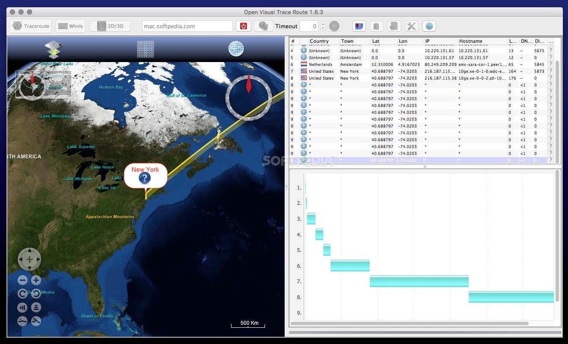Click the hop 7 latency bar in the chart

[x=419, y=281]
